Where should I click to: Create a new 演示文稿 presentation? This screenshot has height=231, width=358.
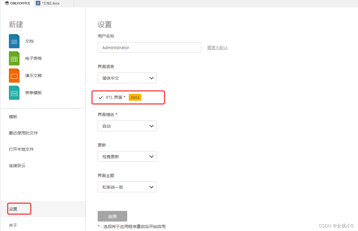(33, 76)
